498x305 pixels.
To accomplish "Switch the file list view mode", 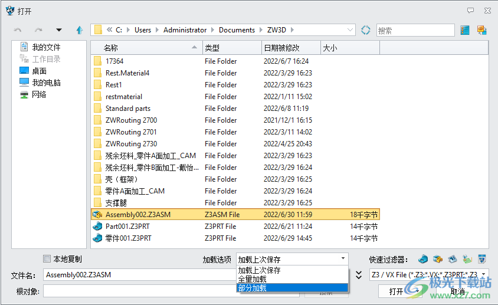I will (x=464, y=30).
